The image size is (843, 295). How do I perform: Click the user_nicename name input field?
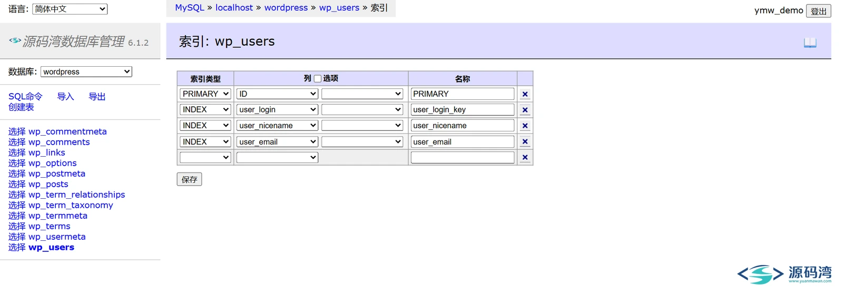463,125
